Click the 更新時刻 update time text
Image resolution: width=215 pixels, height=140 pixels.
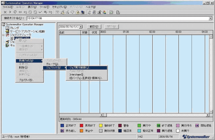pyautogui.click(x=71, y=119)
